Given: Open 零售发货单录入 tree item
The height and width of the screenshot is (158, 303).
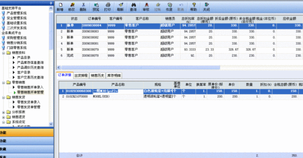Looking at the screenshot, I should pos(29,102).
